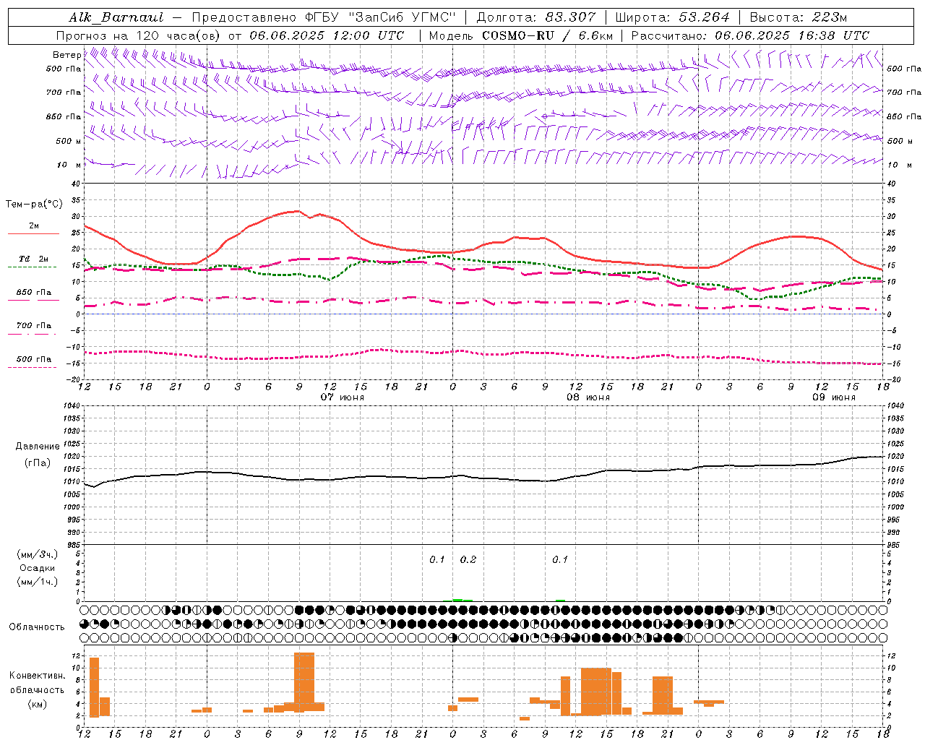925x740 pixels.
Task: Click the '500 м' wind level label on left
Action: (x=69, y=141)
